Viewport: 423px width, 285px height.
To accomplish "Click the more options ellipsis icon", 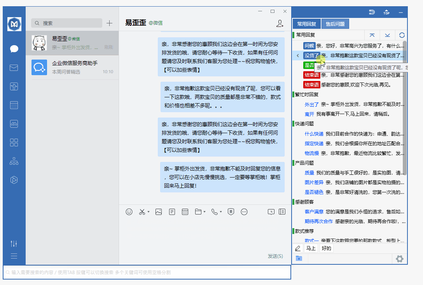I will 244,212.
